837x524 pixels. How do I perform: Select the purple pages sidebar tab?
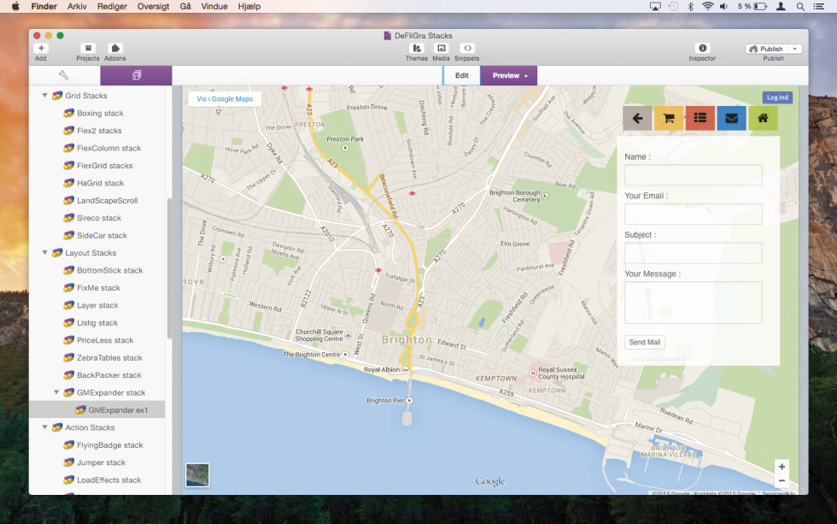pos(136,75)
